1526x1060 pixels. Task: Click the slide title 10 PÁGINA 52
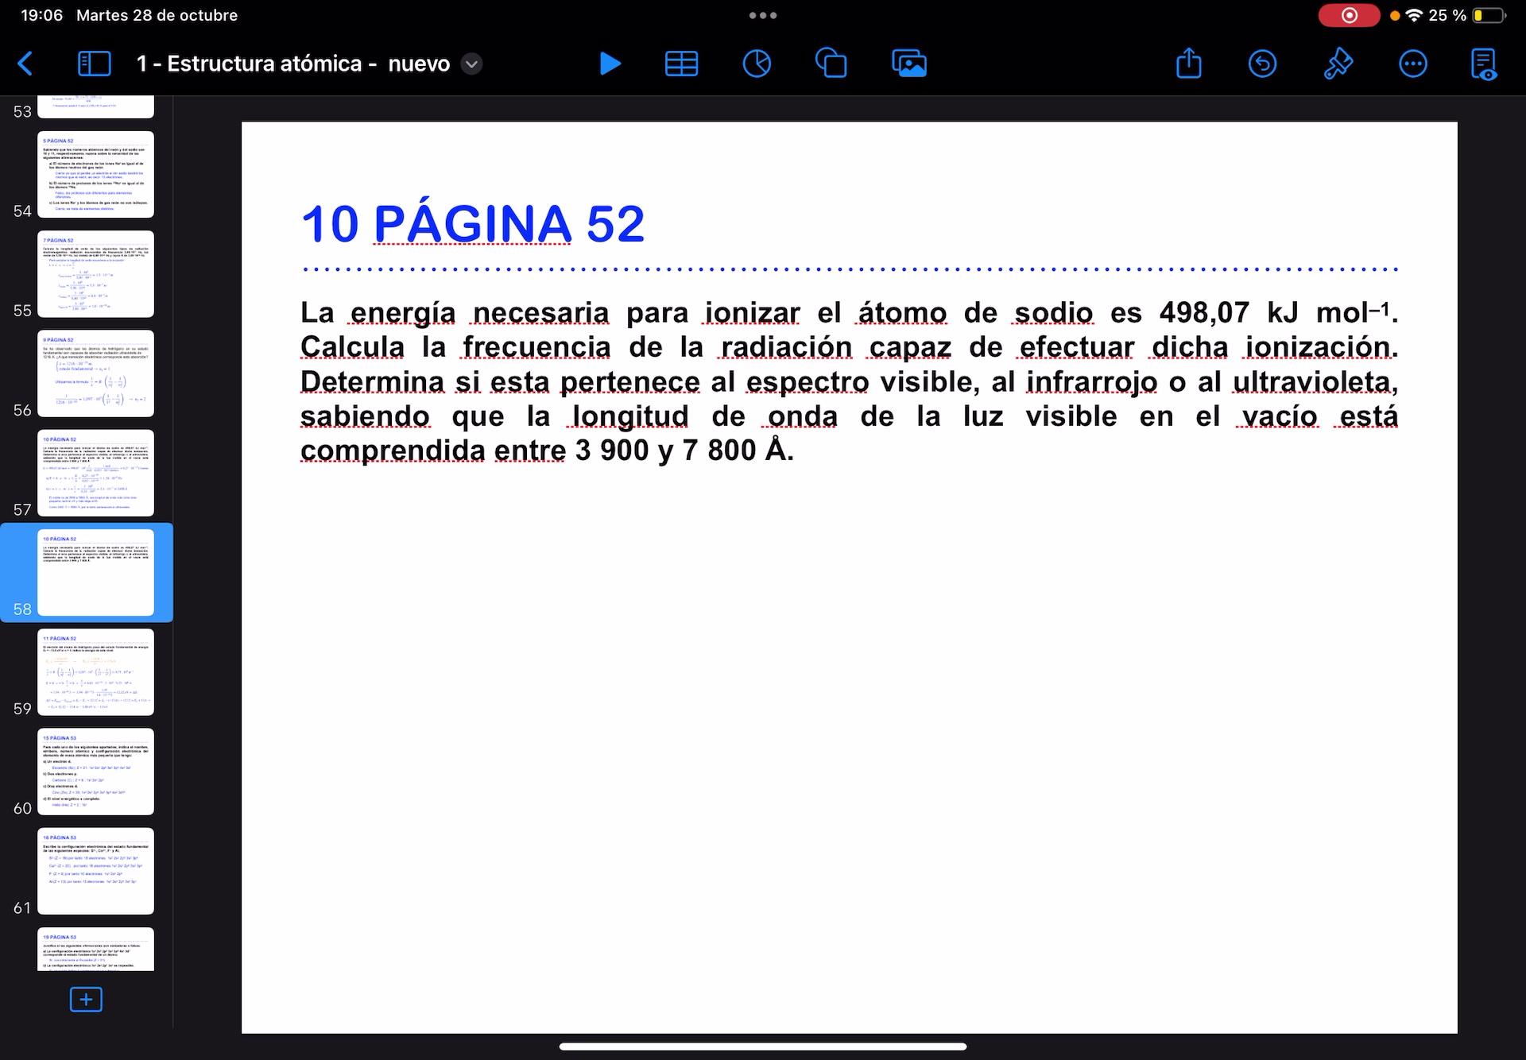[x=472, y=224]
